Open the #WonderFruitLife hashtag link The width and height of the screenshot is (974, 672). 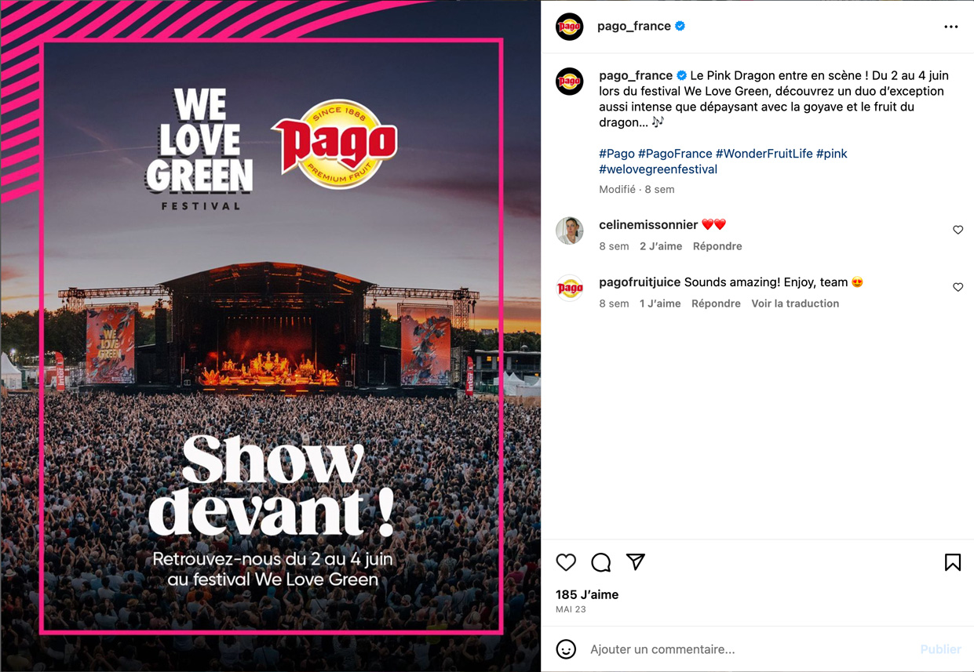point(764,154)
